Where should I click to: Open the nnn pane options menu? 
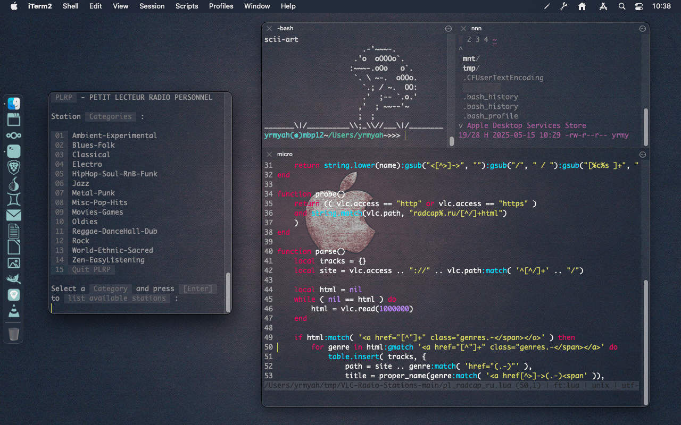[643, 28]
